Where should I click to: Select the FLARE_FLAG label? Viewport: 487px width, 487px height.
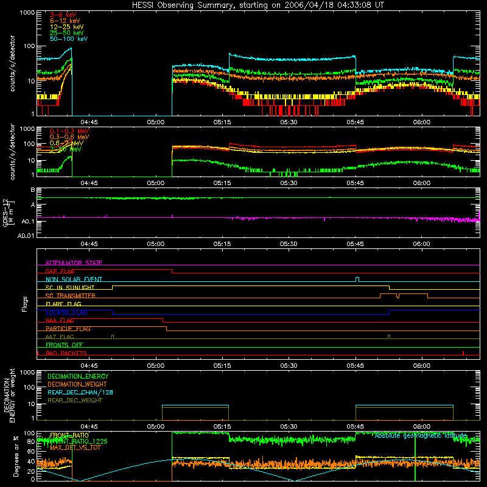click(63, 304)
